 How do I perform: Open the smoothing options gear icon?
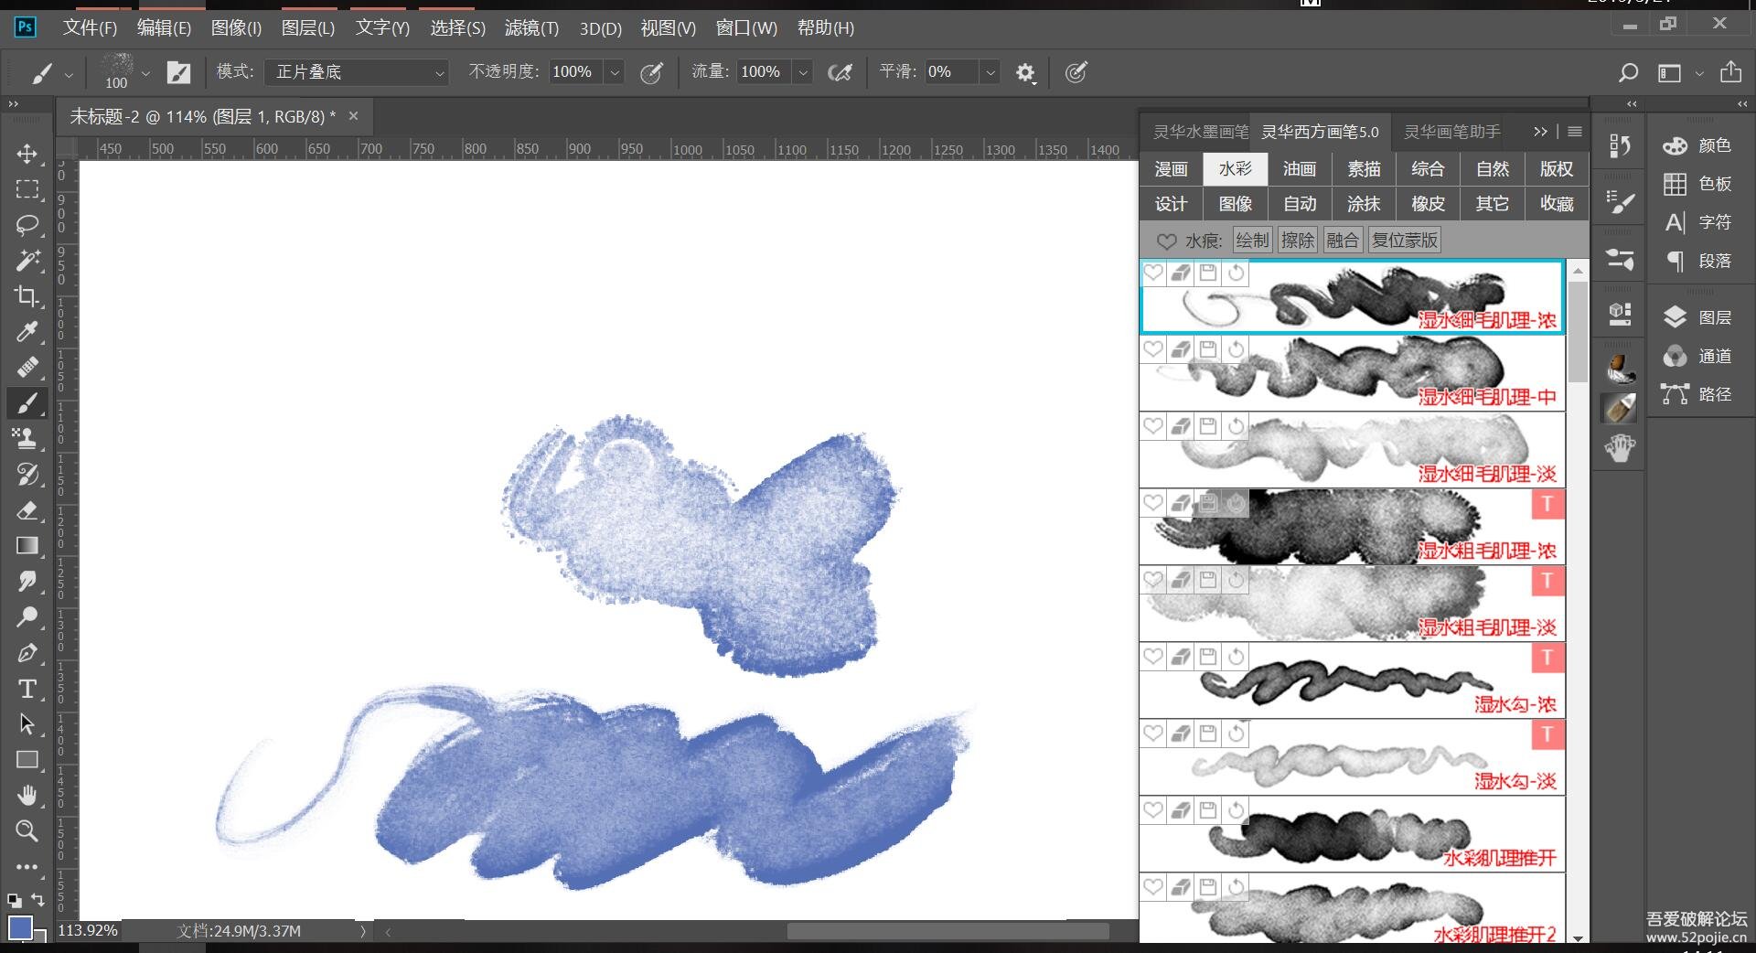point(1025,72)
